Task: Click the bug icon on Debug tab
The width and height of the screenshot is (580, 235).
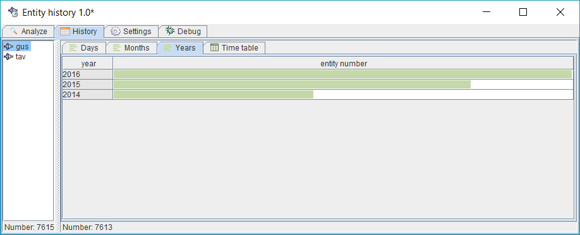Action: (170, 31)
